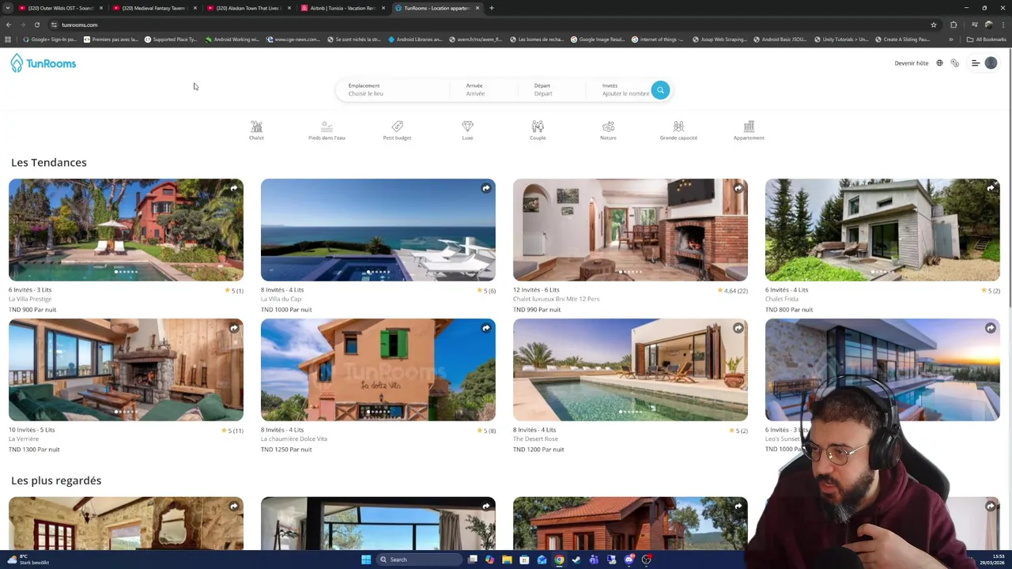Switch to the Airbnb Tunisia tab
Screen dimensions: 1012x569
343,8
